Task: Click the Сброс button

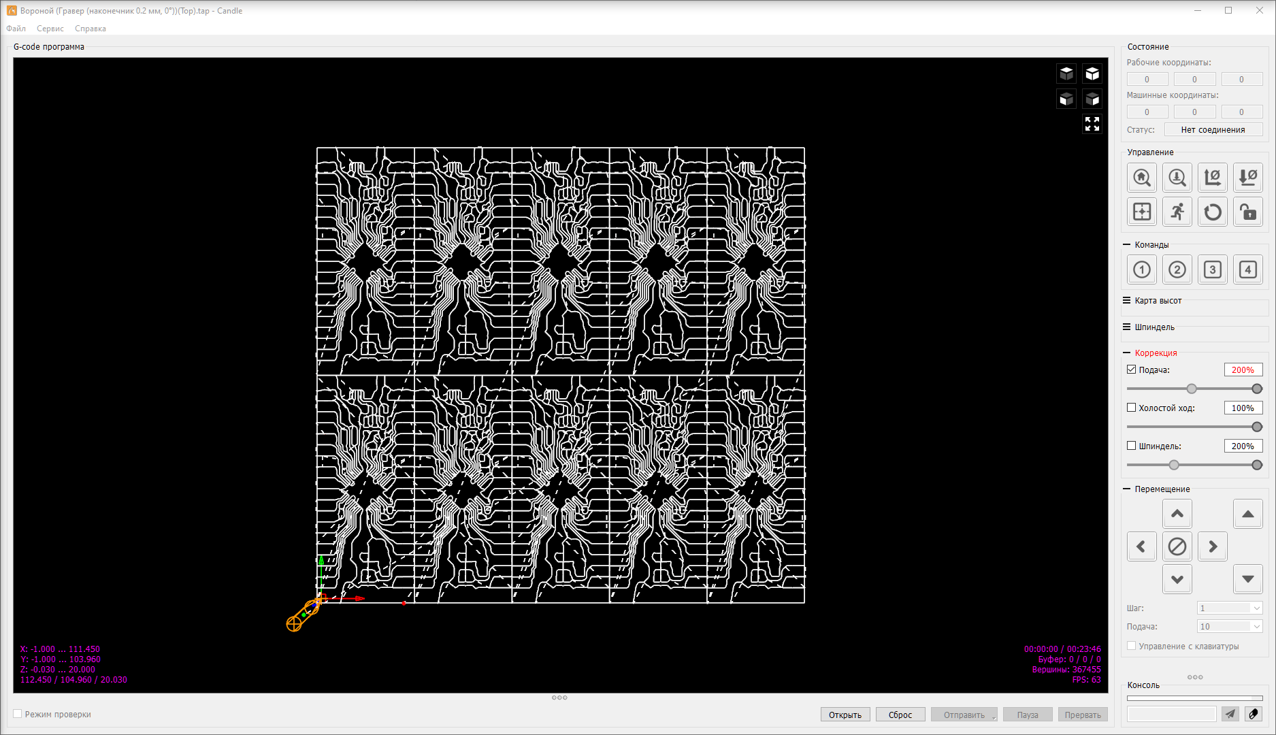Action: pyautogui.click(x=900, y=715)
